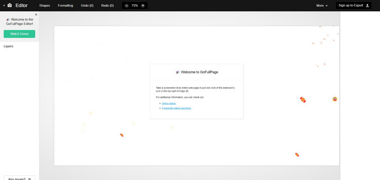Open the Frequently asked questions link
The height and width of the screenshot is (180, 380).
coord(176,108)
